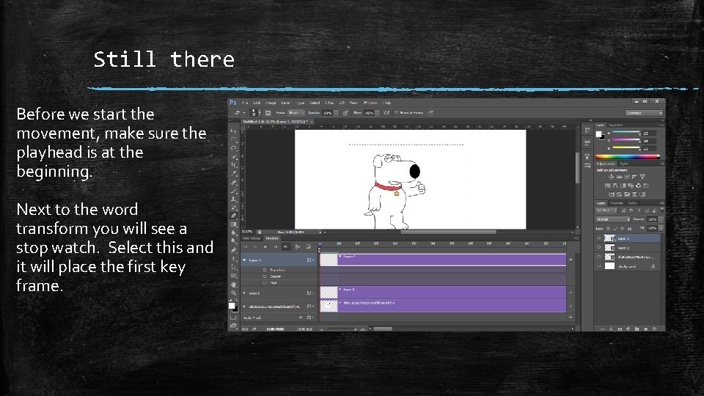Close the Untitled-1 document tab

312,122
